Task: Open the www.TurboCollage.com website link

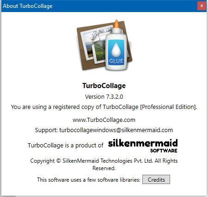Action: tap(104, 120)
